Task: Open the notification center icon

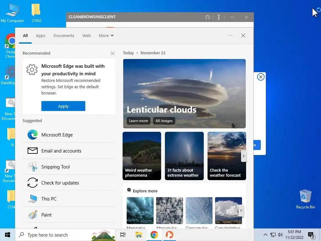Action: pos(311,235)
